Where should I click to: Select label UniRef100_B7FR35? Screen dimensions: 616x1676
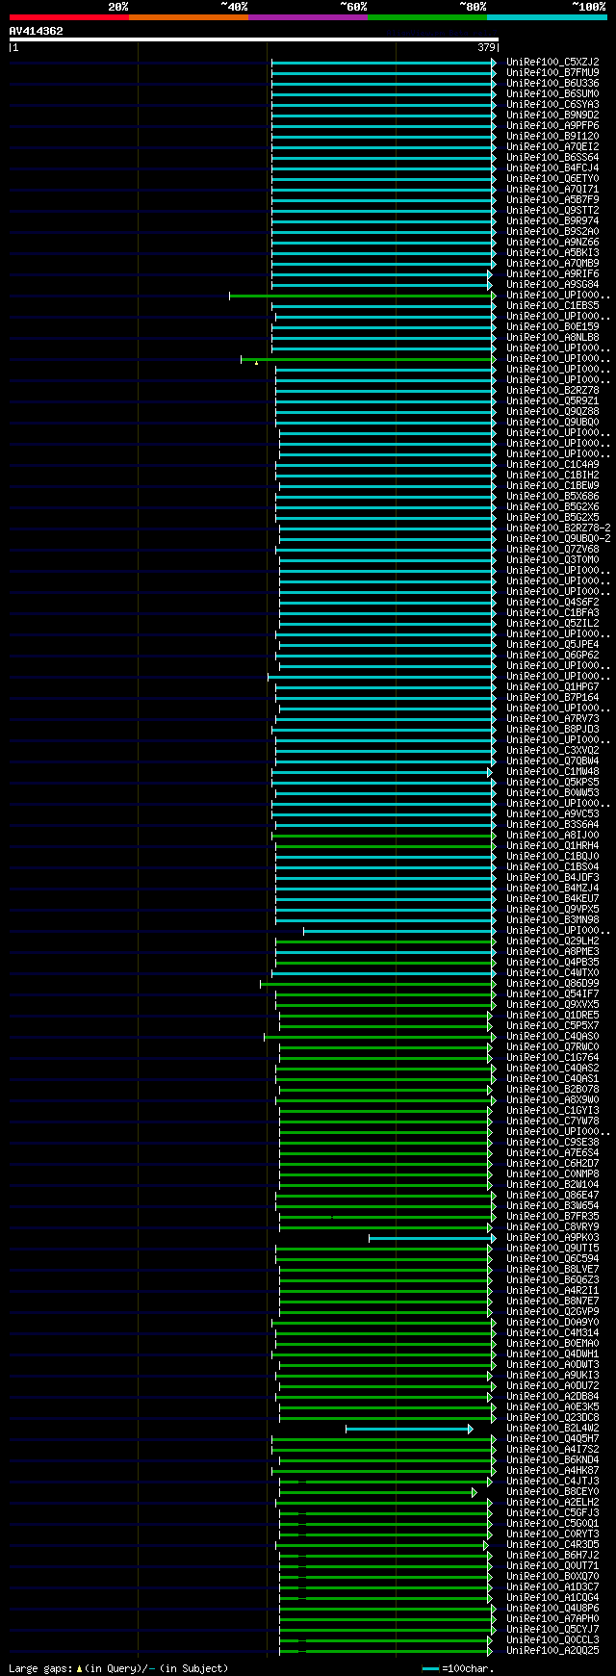(x=552, y=1217)
